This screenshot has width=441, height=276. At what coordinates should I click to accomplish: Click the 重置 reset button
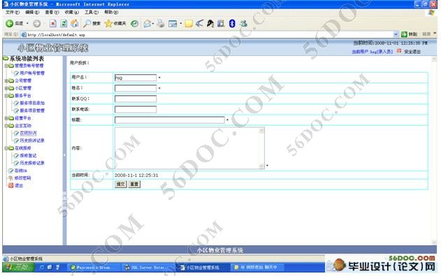click(x=134, y=184)
